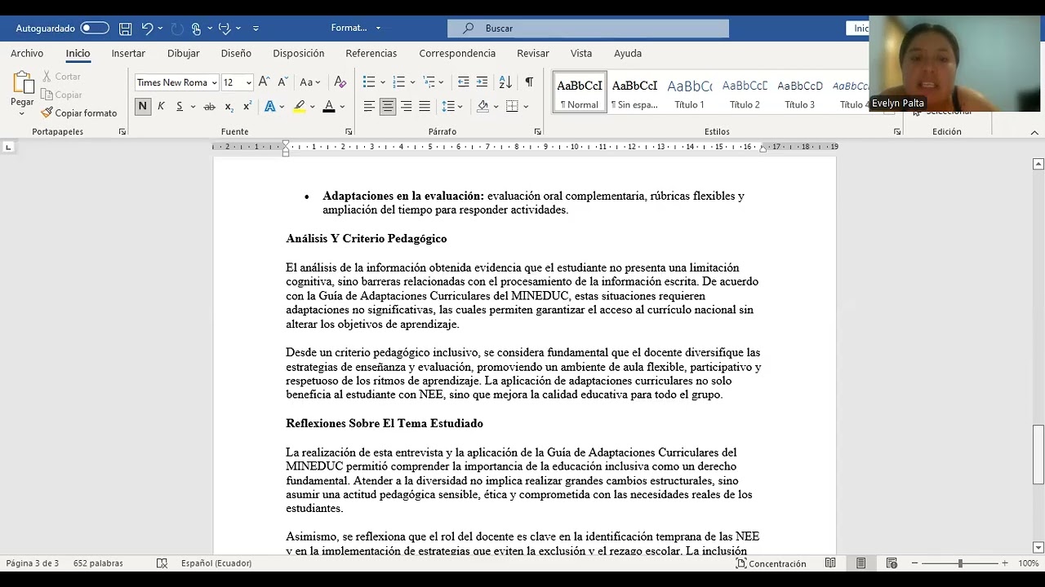Click in Buscar search box
The height and width of the screenshot is (587, 1045).
pyautogui.click(x=588, y=29)
